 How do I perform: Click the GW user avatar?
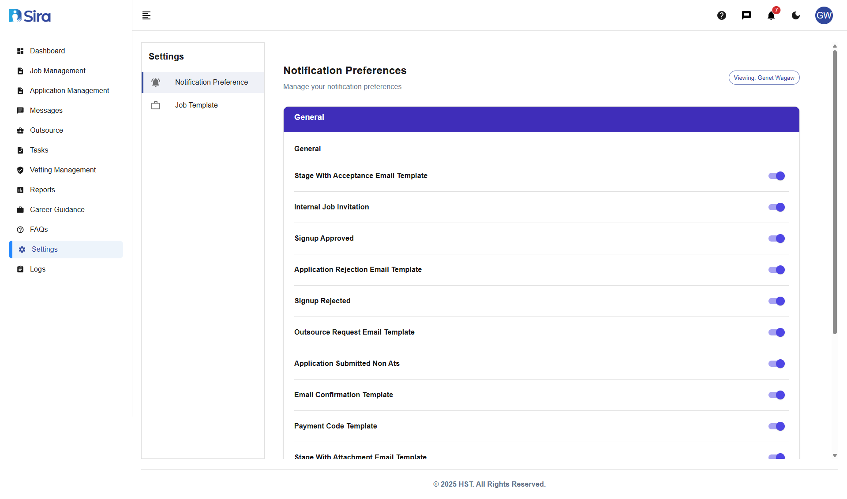click(x=824, y=15)
